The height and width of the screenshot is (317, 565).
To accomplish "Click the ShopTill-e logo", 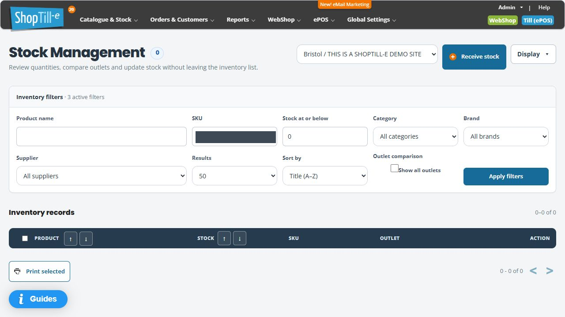I will pos(37,18).
